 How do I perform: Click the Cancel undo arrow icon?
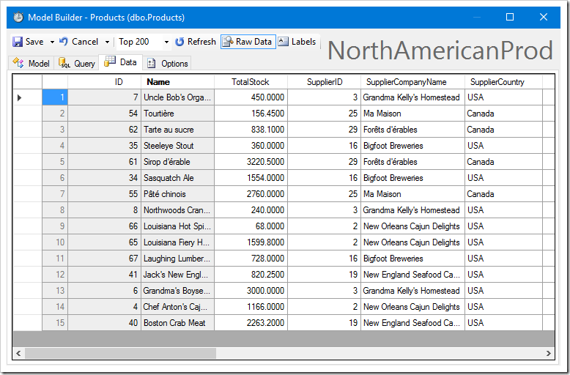point(64,42)
